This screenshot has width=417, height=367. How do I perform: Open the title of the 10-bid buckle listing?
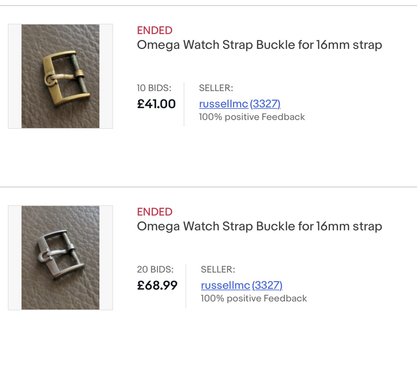pyautogui.click(x=259, y=45)
